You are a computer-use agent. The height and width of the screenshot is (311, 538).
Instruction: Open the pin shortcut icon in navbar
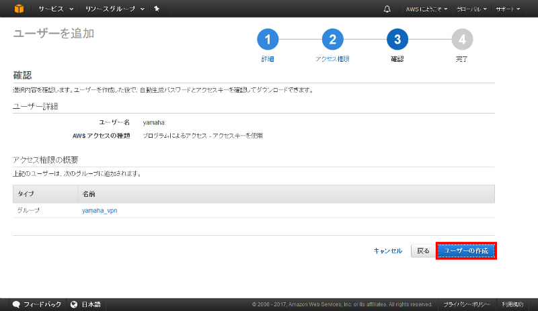pyautogui.click(x=157, y=9)
